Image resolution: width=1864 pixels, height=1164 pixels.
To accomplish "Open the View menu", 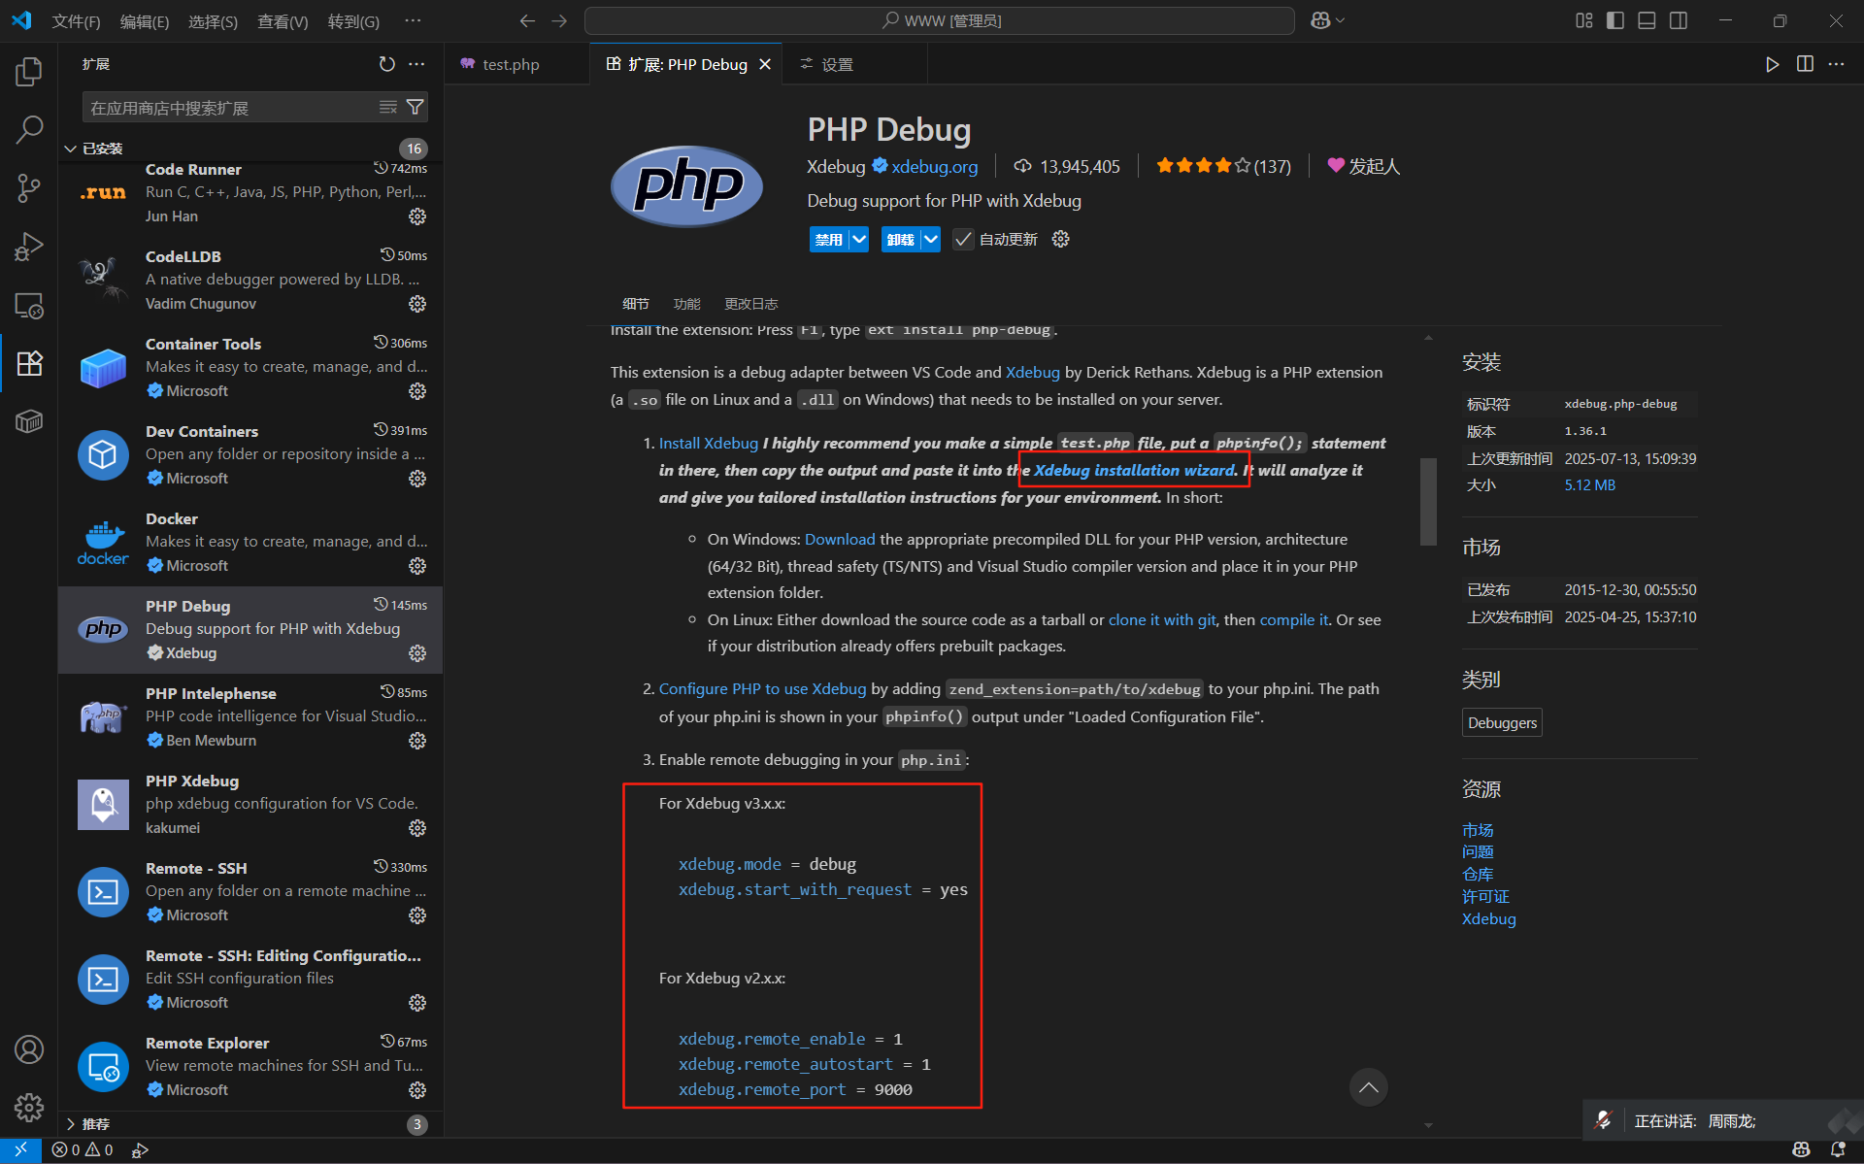I will (283, 20).
